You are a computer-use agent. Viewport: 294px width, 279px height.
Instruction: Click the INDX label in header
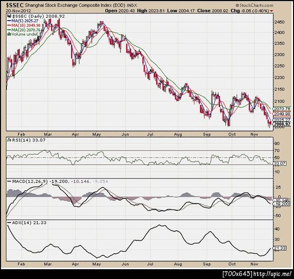tap(132, 5)
